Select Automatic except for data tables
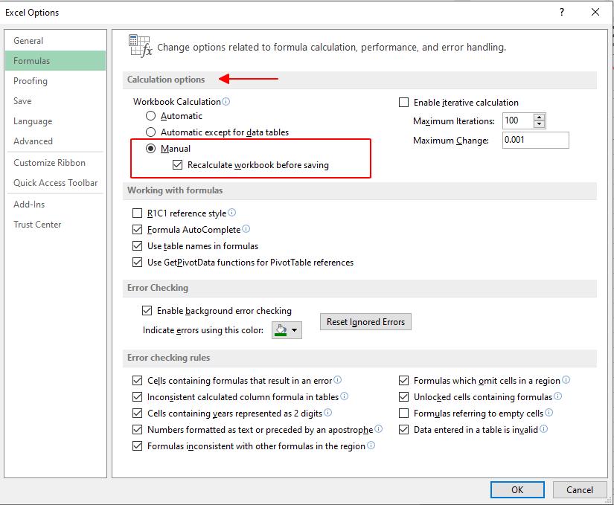The height and width of the screenshot is (505, 614). 150,132
